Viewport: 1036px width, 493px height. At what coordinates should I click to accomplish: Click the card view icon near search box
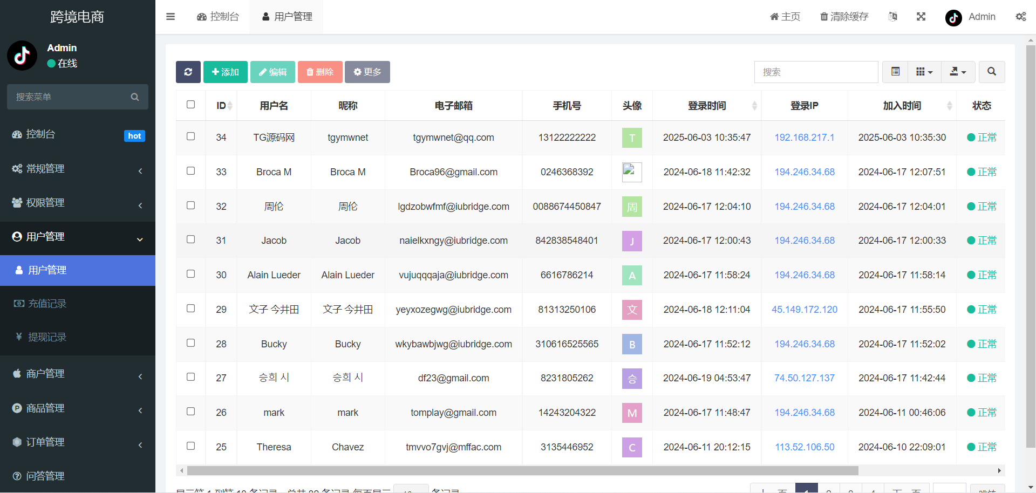click(895, 72)
